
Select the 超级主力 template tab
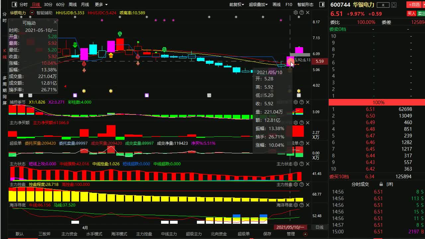point(194,234)
